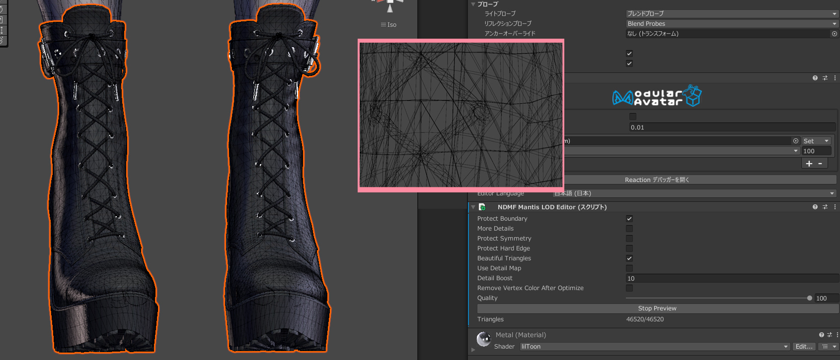The image size is (840, 360).
Task: Disable the Protect Boundary checkbox
Action: (629, 219)
